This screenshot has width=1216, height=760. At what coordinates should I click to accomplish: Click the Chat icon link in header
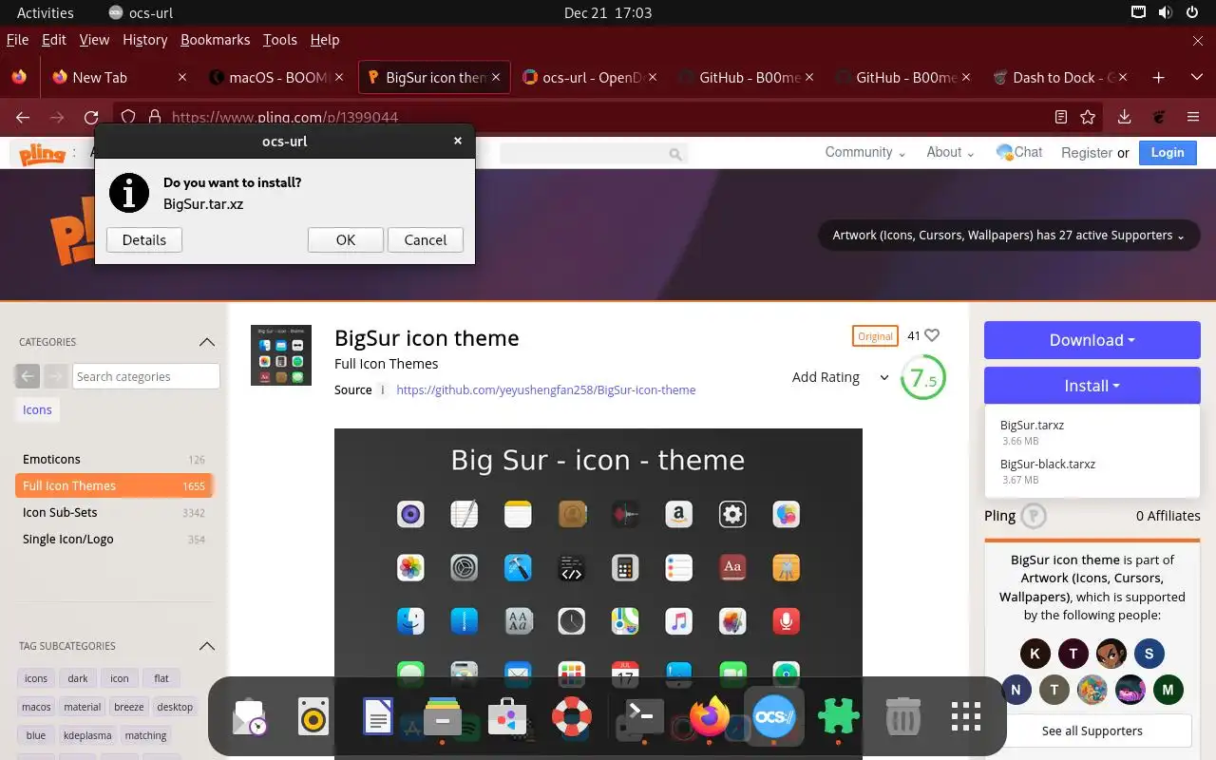1018,152
